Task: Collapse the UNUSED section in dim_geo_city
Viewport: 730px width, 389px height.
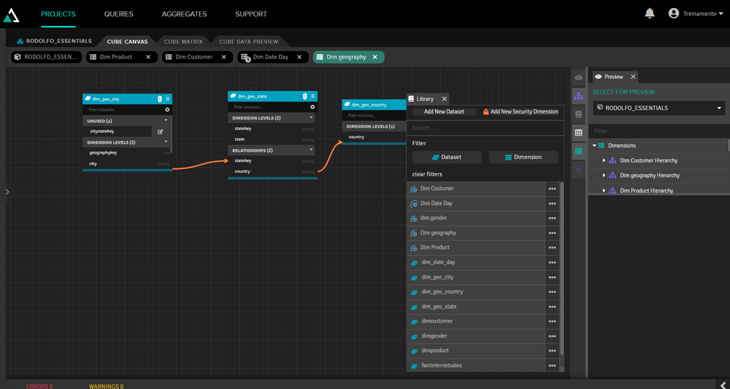Action: (166, 121)
